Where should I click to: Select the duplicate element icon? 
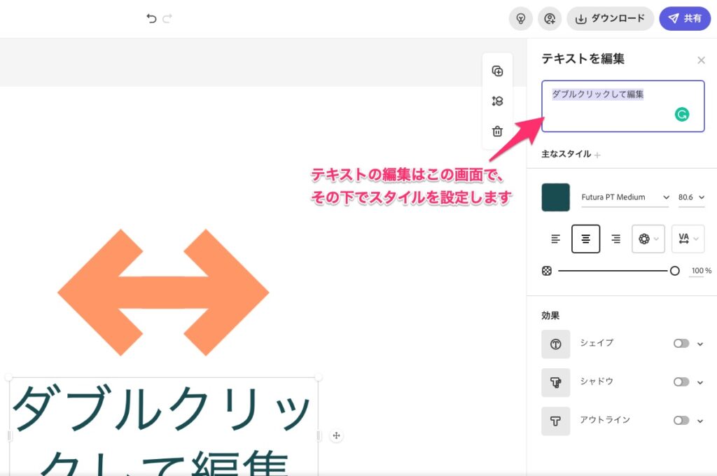pos(497,71)
